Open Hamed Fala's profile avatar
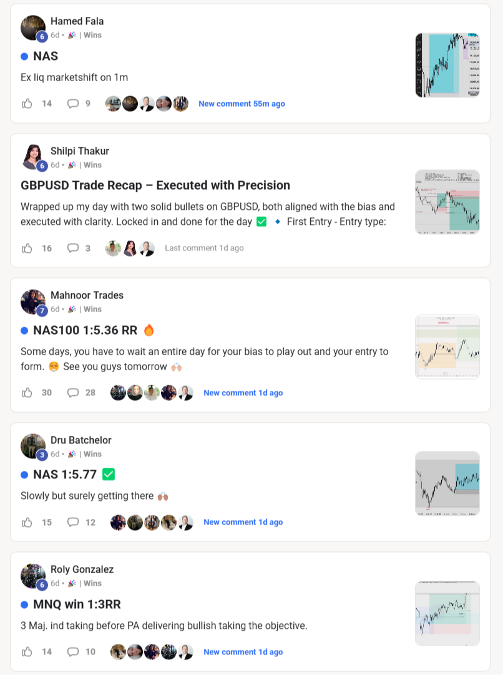The width and height of the screenshot is (503, 675). click(x=33, y=28)
